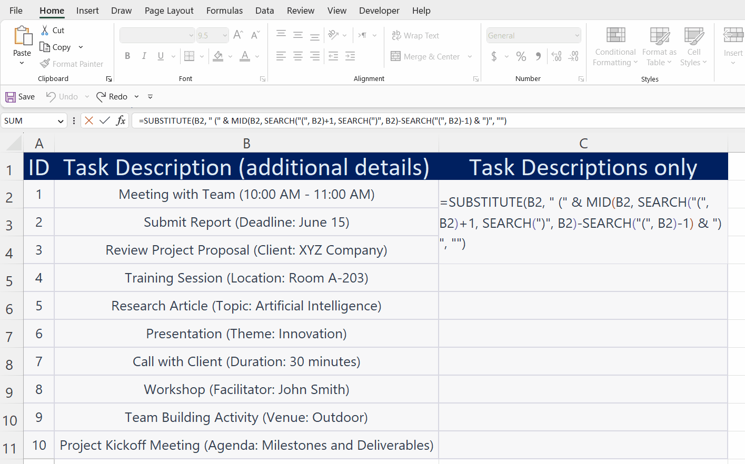Viewport: 745px width, 464px height.
Task: Open Conditional Formatting options
Action: pos(614,47)
